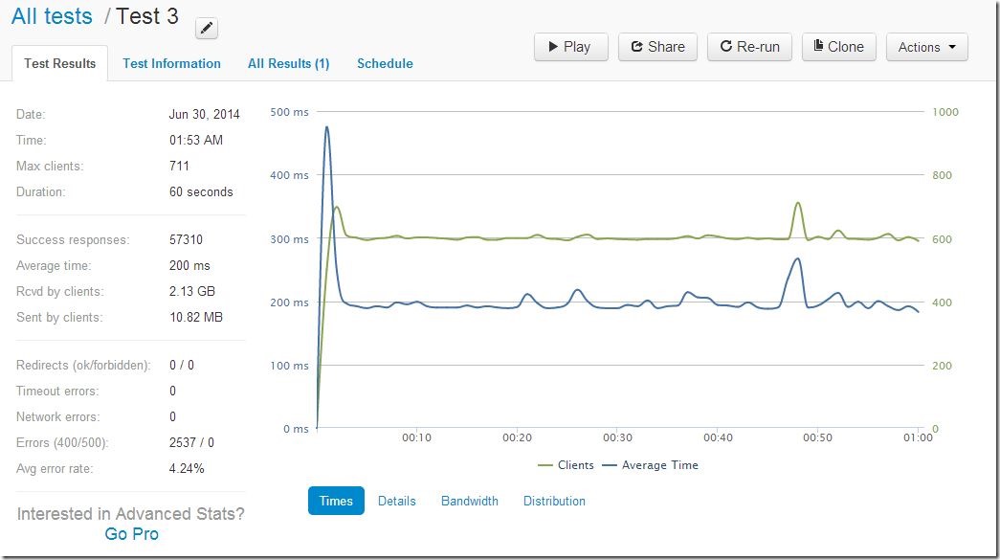Viewport: 1000px width, 560px height.
Task: Click the date Jun 30, 2014
Action: tap(204, 114)
